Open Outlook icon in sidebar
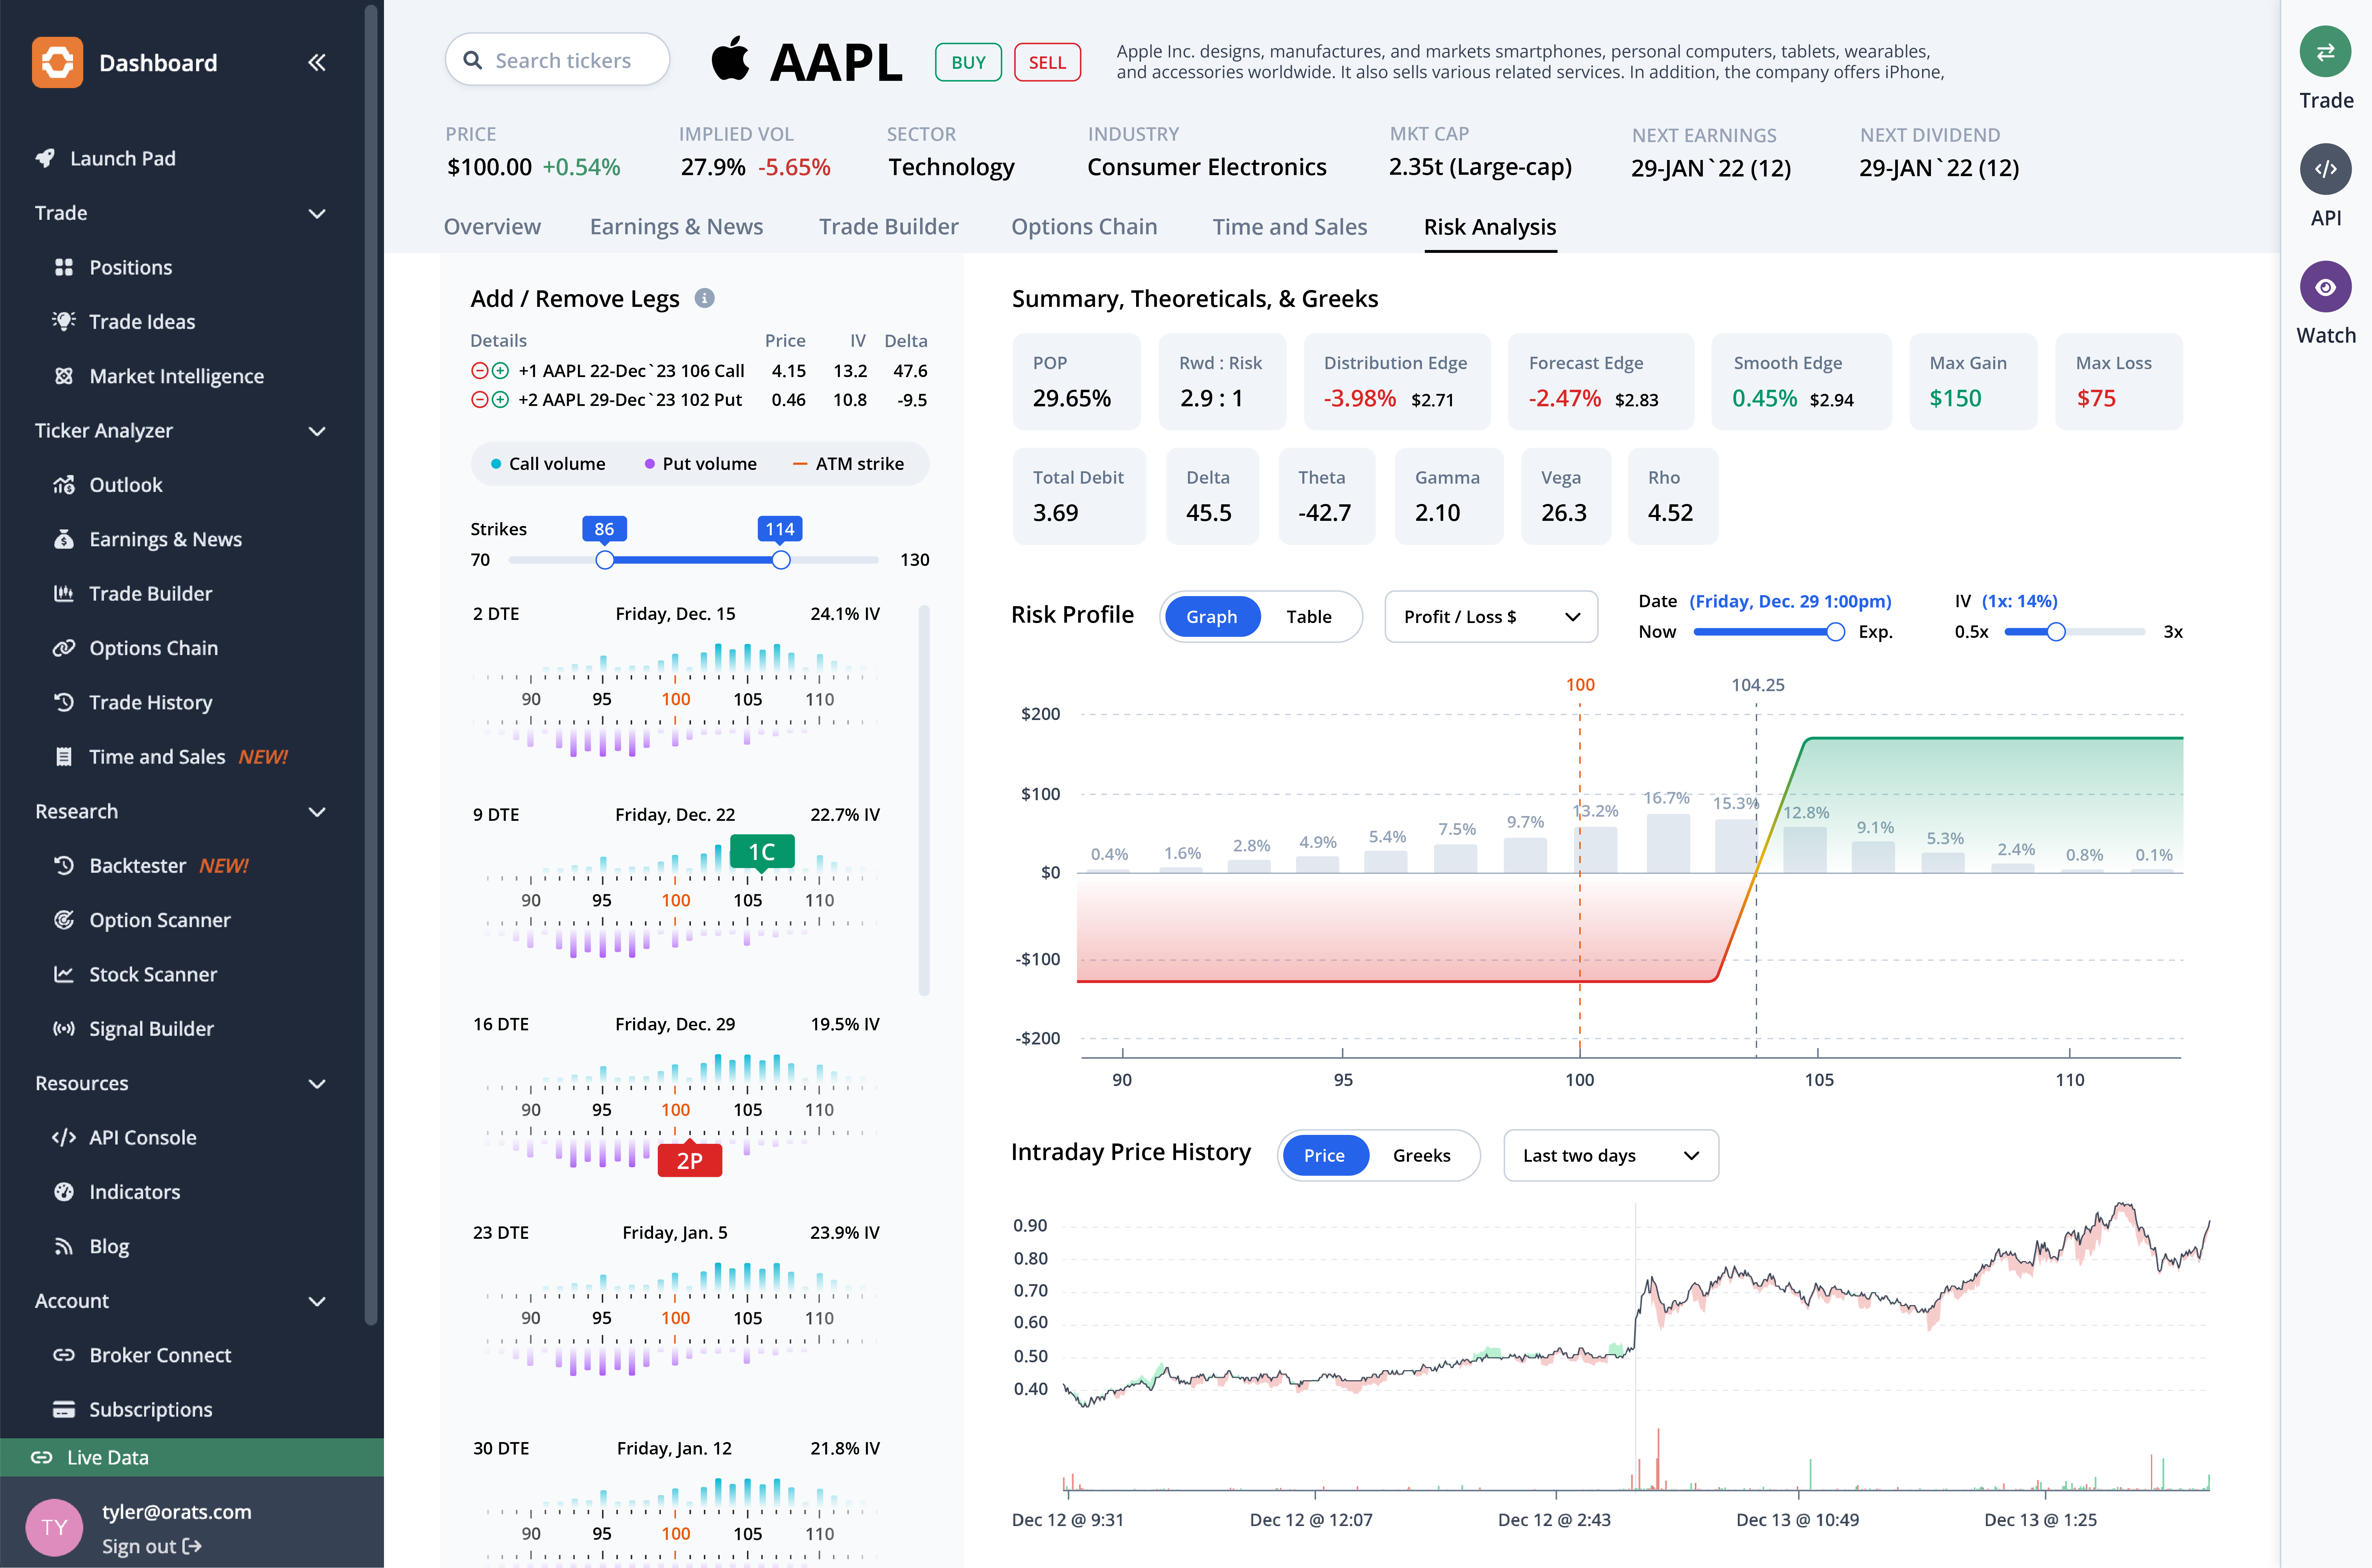The image size is (2372, 1568). 64,485
